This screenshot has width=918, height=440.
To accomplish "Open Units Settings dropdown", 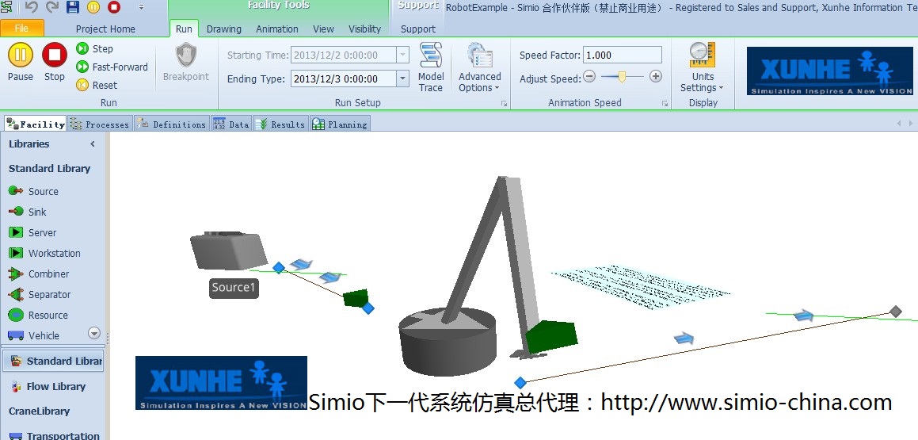I will (x=702, y=68).
